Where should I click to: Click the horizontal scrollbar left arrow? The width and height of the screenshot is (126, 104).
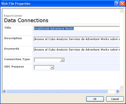[4, 91]
